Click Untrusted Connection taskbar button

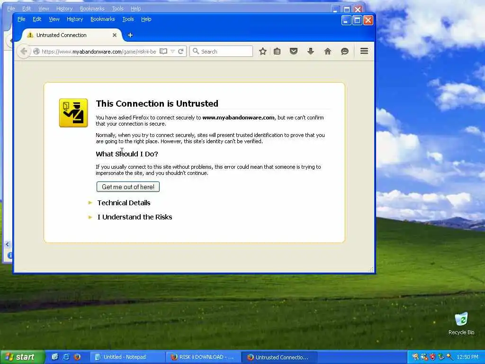[279, 357]
